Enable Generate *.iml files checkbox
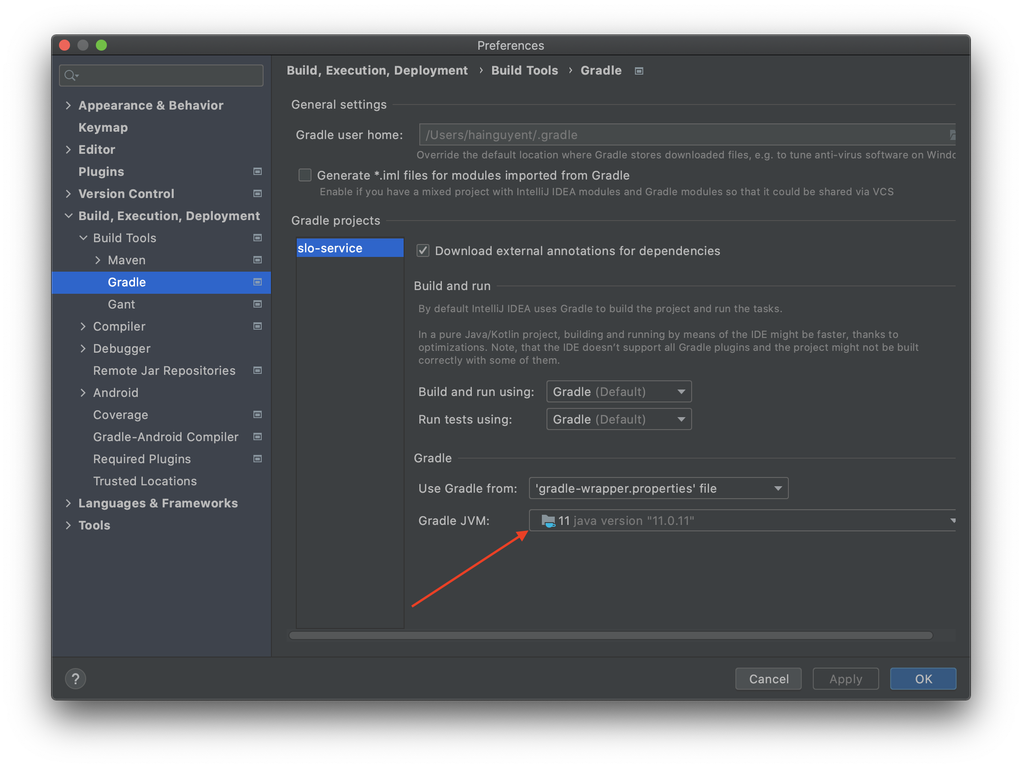Viewport: 1022px width, 768px height. click(x=305, y=175)
